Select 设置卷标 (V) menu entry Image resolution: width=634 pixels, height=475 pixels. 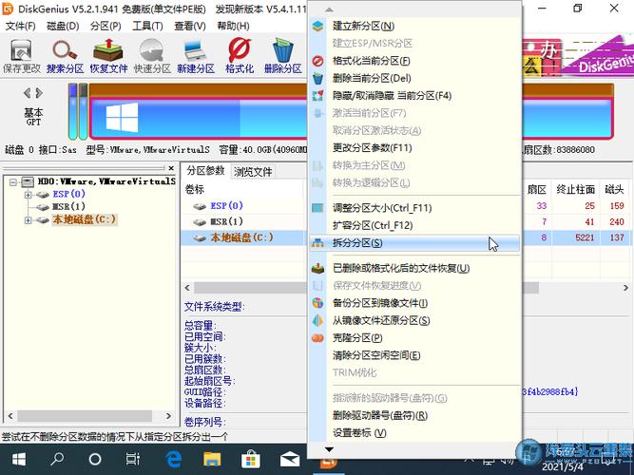coord(414,433)
